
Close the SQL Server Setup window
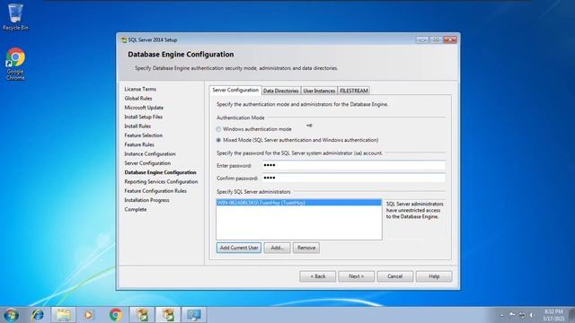pyautogui.click(x=450, y=39)
